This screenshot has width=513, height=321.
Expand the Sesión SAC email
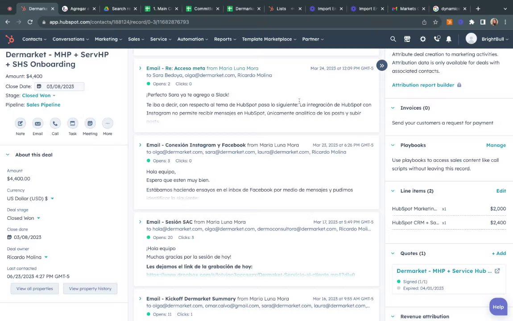(141, 222)
